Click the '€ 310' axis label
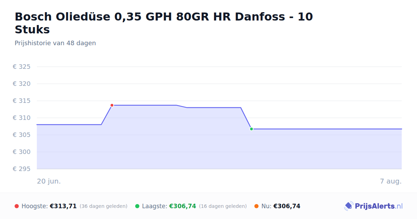Viewport: 417px width, 219px height. coord(22,118)
